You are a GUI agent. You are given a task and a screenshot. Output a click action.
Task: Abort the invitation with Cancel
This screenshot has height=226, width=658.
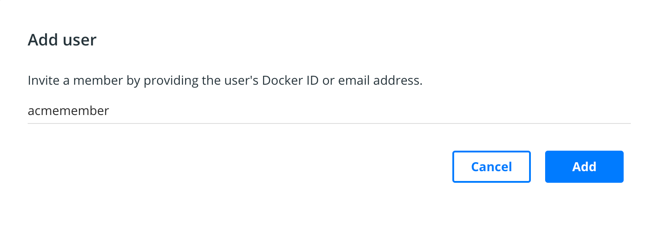tap(491, 167)
